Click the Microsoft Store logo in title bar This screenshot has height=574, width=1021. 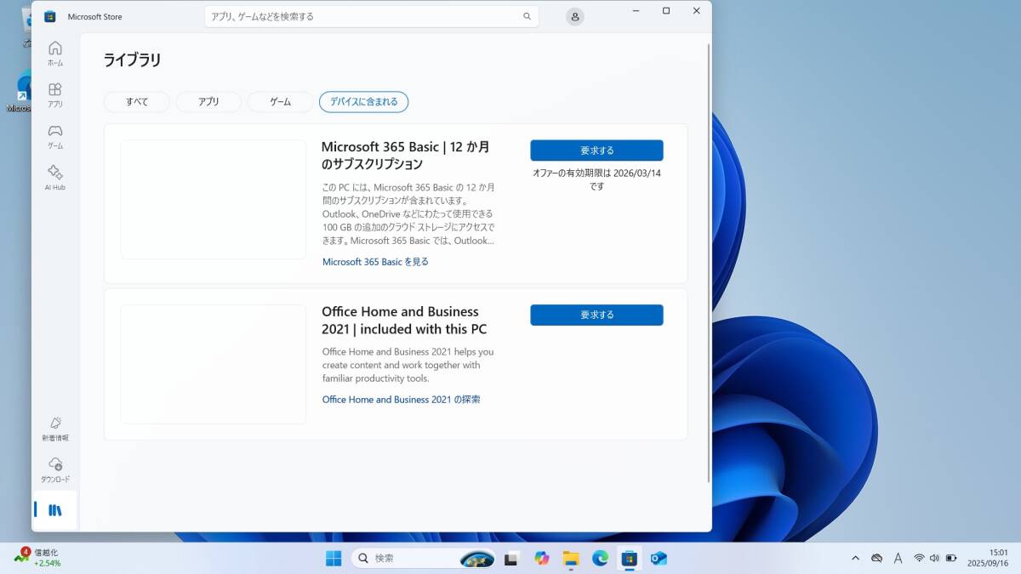click(x=49, y=16)
